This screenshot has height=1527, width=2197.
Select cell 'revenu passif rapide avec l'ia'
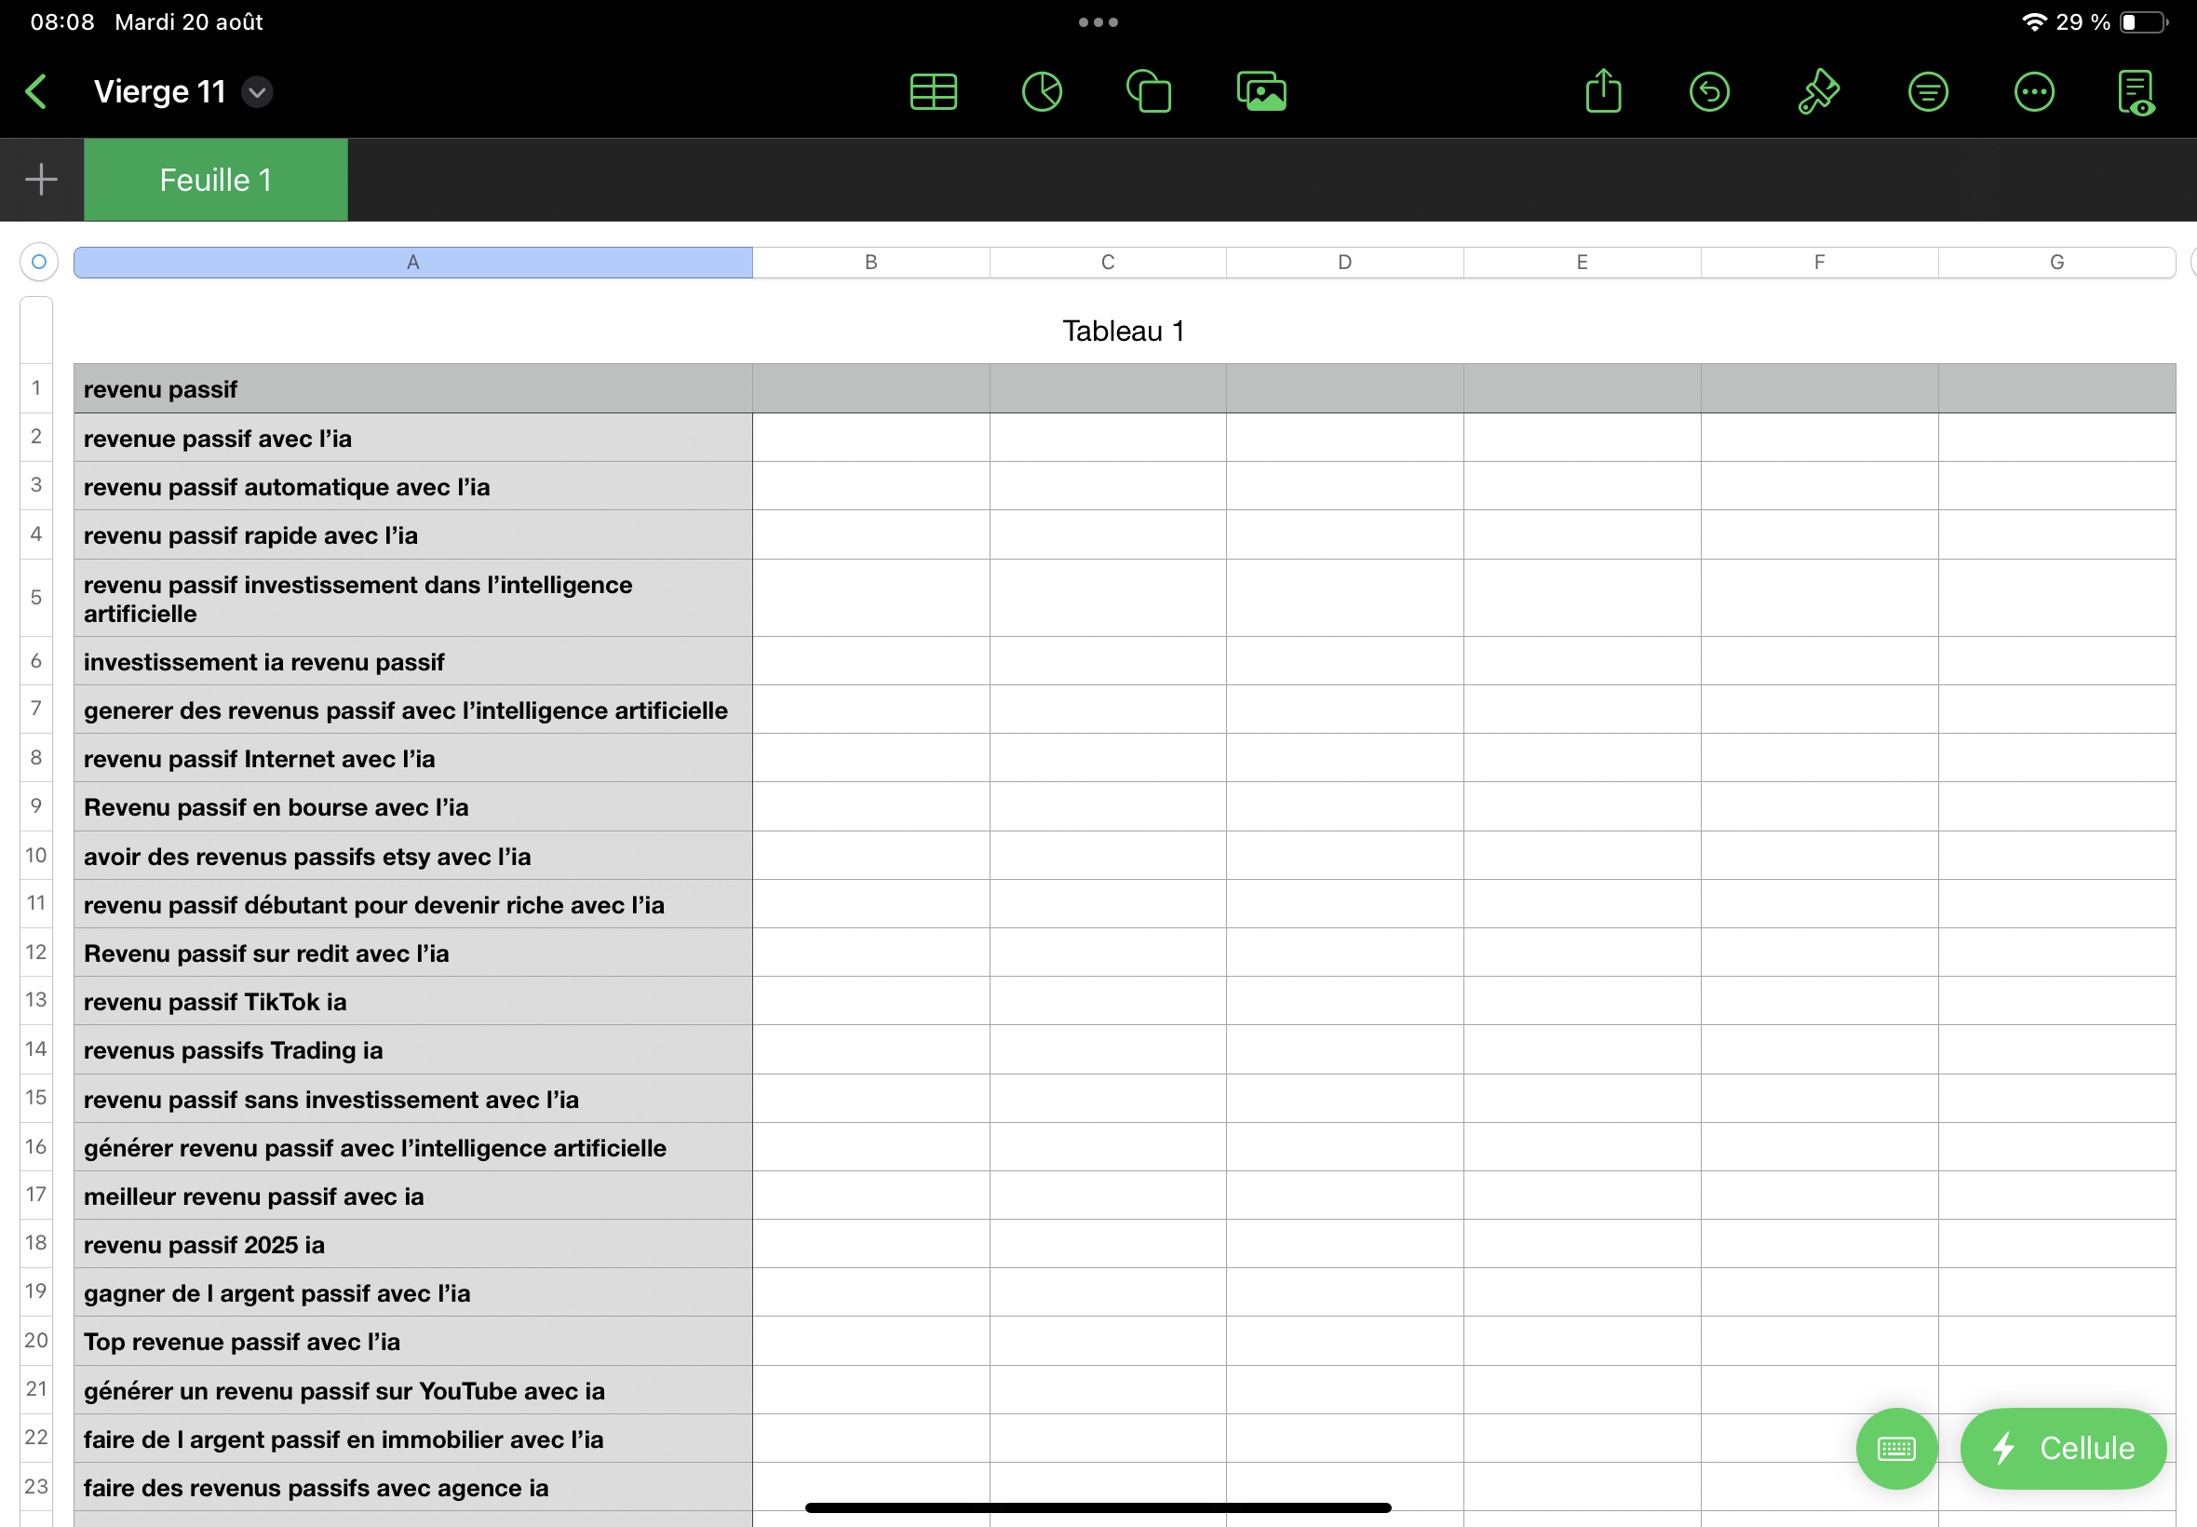[413, 534]
